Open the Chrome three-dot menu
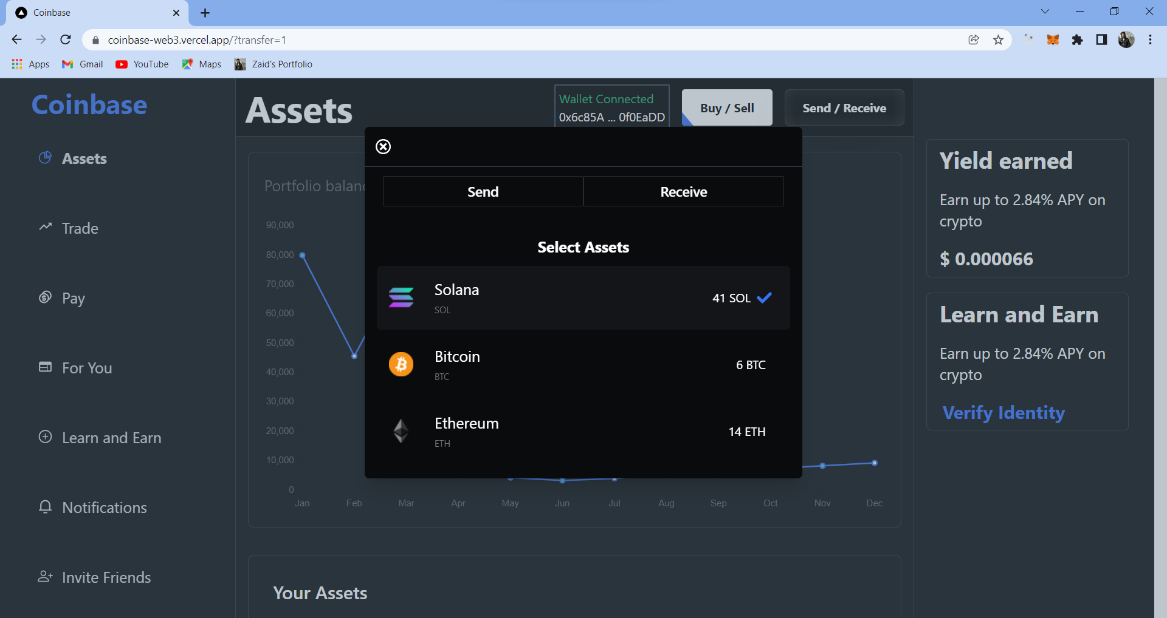1167x618 pixels. 1150,40
